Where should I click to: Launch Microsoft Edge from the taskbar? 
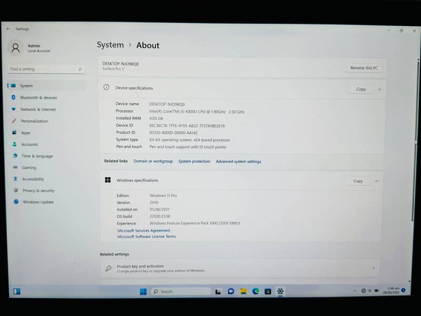point(255,291)
